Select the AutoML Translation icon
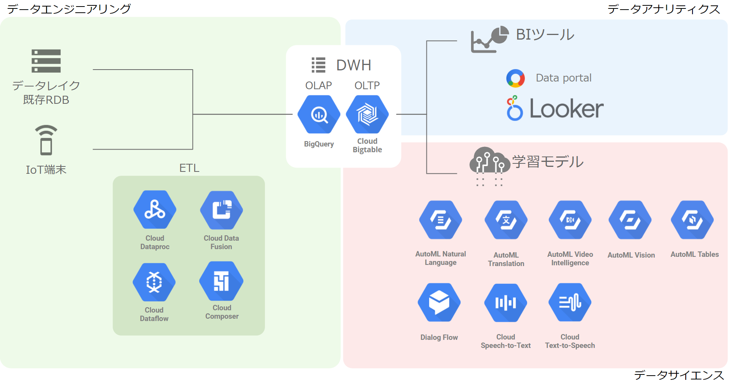Screen dimensions: 731x386 click(x=506, y=220)
